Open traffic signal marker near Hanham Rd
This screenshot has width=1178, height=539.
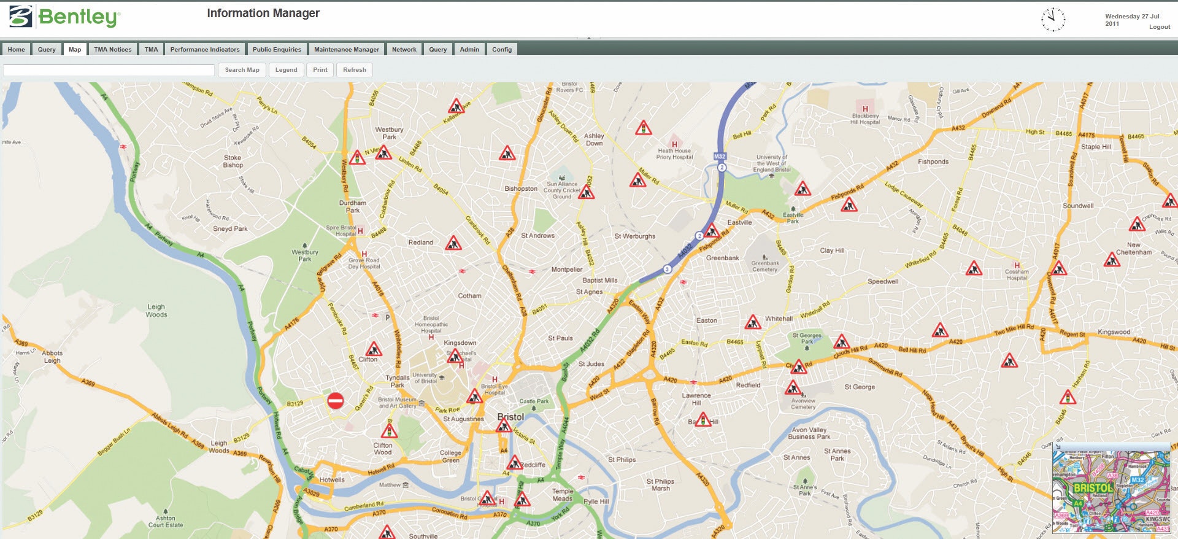click(1068, 397)
